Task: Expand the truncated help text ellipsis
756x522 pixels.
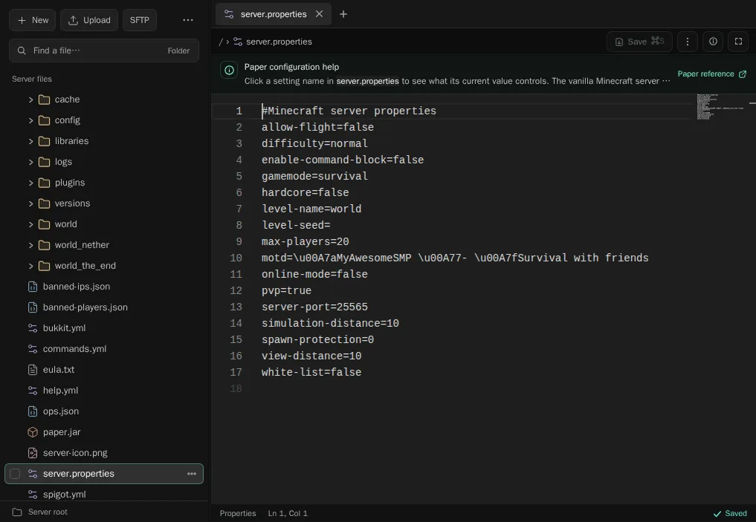Action: (x=666, y=81)
